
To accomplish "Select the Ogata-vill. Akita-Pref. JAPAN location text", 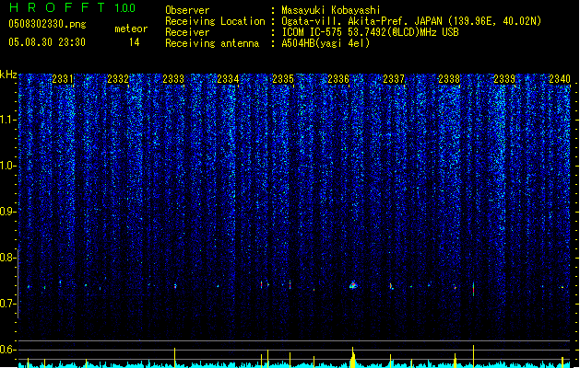I will point(411,21).
